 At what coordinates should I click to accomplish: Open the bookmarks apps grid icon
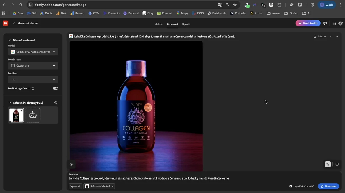click(x=4, y=13)
